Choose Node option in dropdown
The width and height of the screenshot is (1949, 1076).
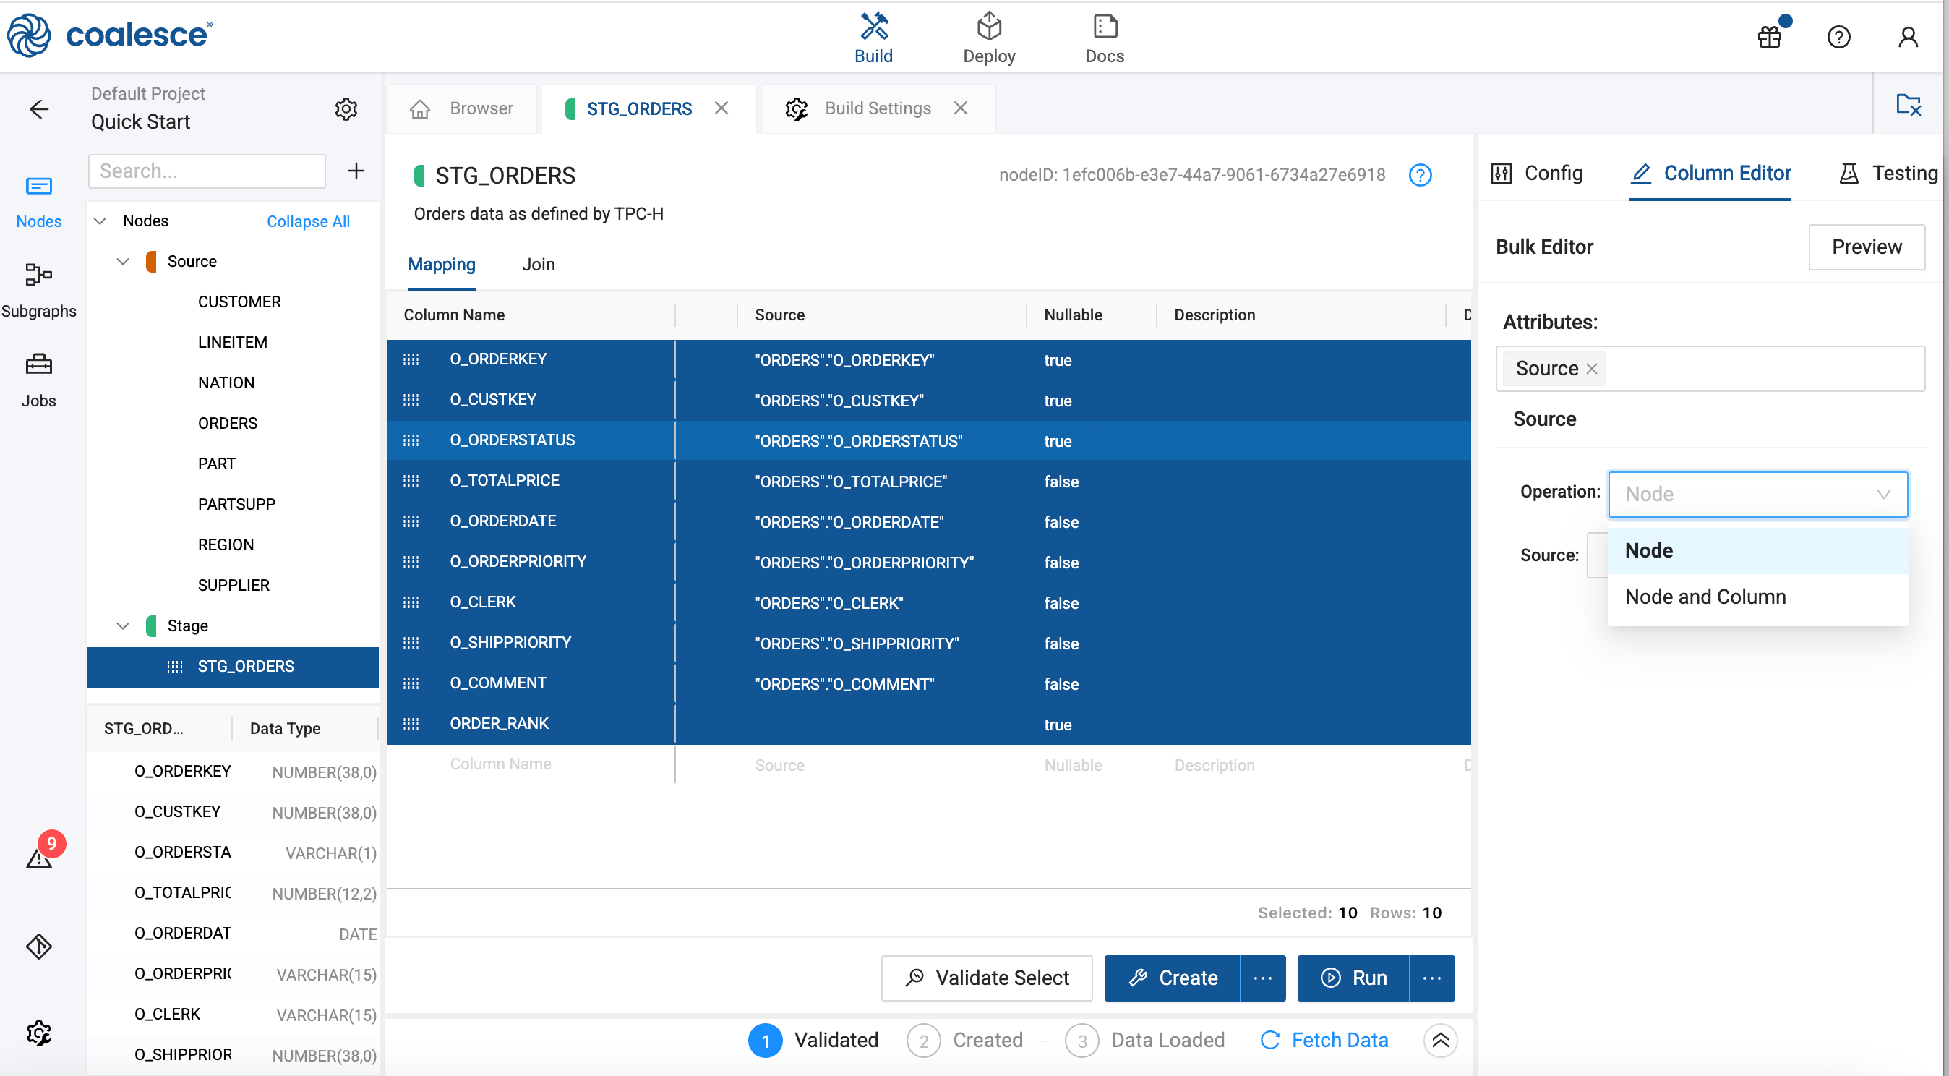click(x=1757, y=551)
